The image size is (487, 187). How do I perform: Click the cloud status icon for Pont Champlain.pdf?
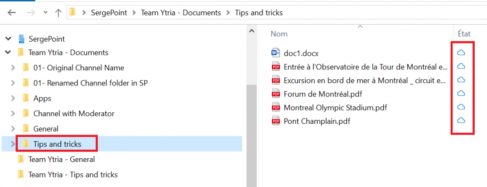point(461,120)
